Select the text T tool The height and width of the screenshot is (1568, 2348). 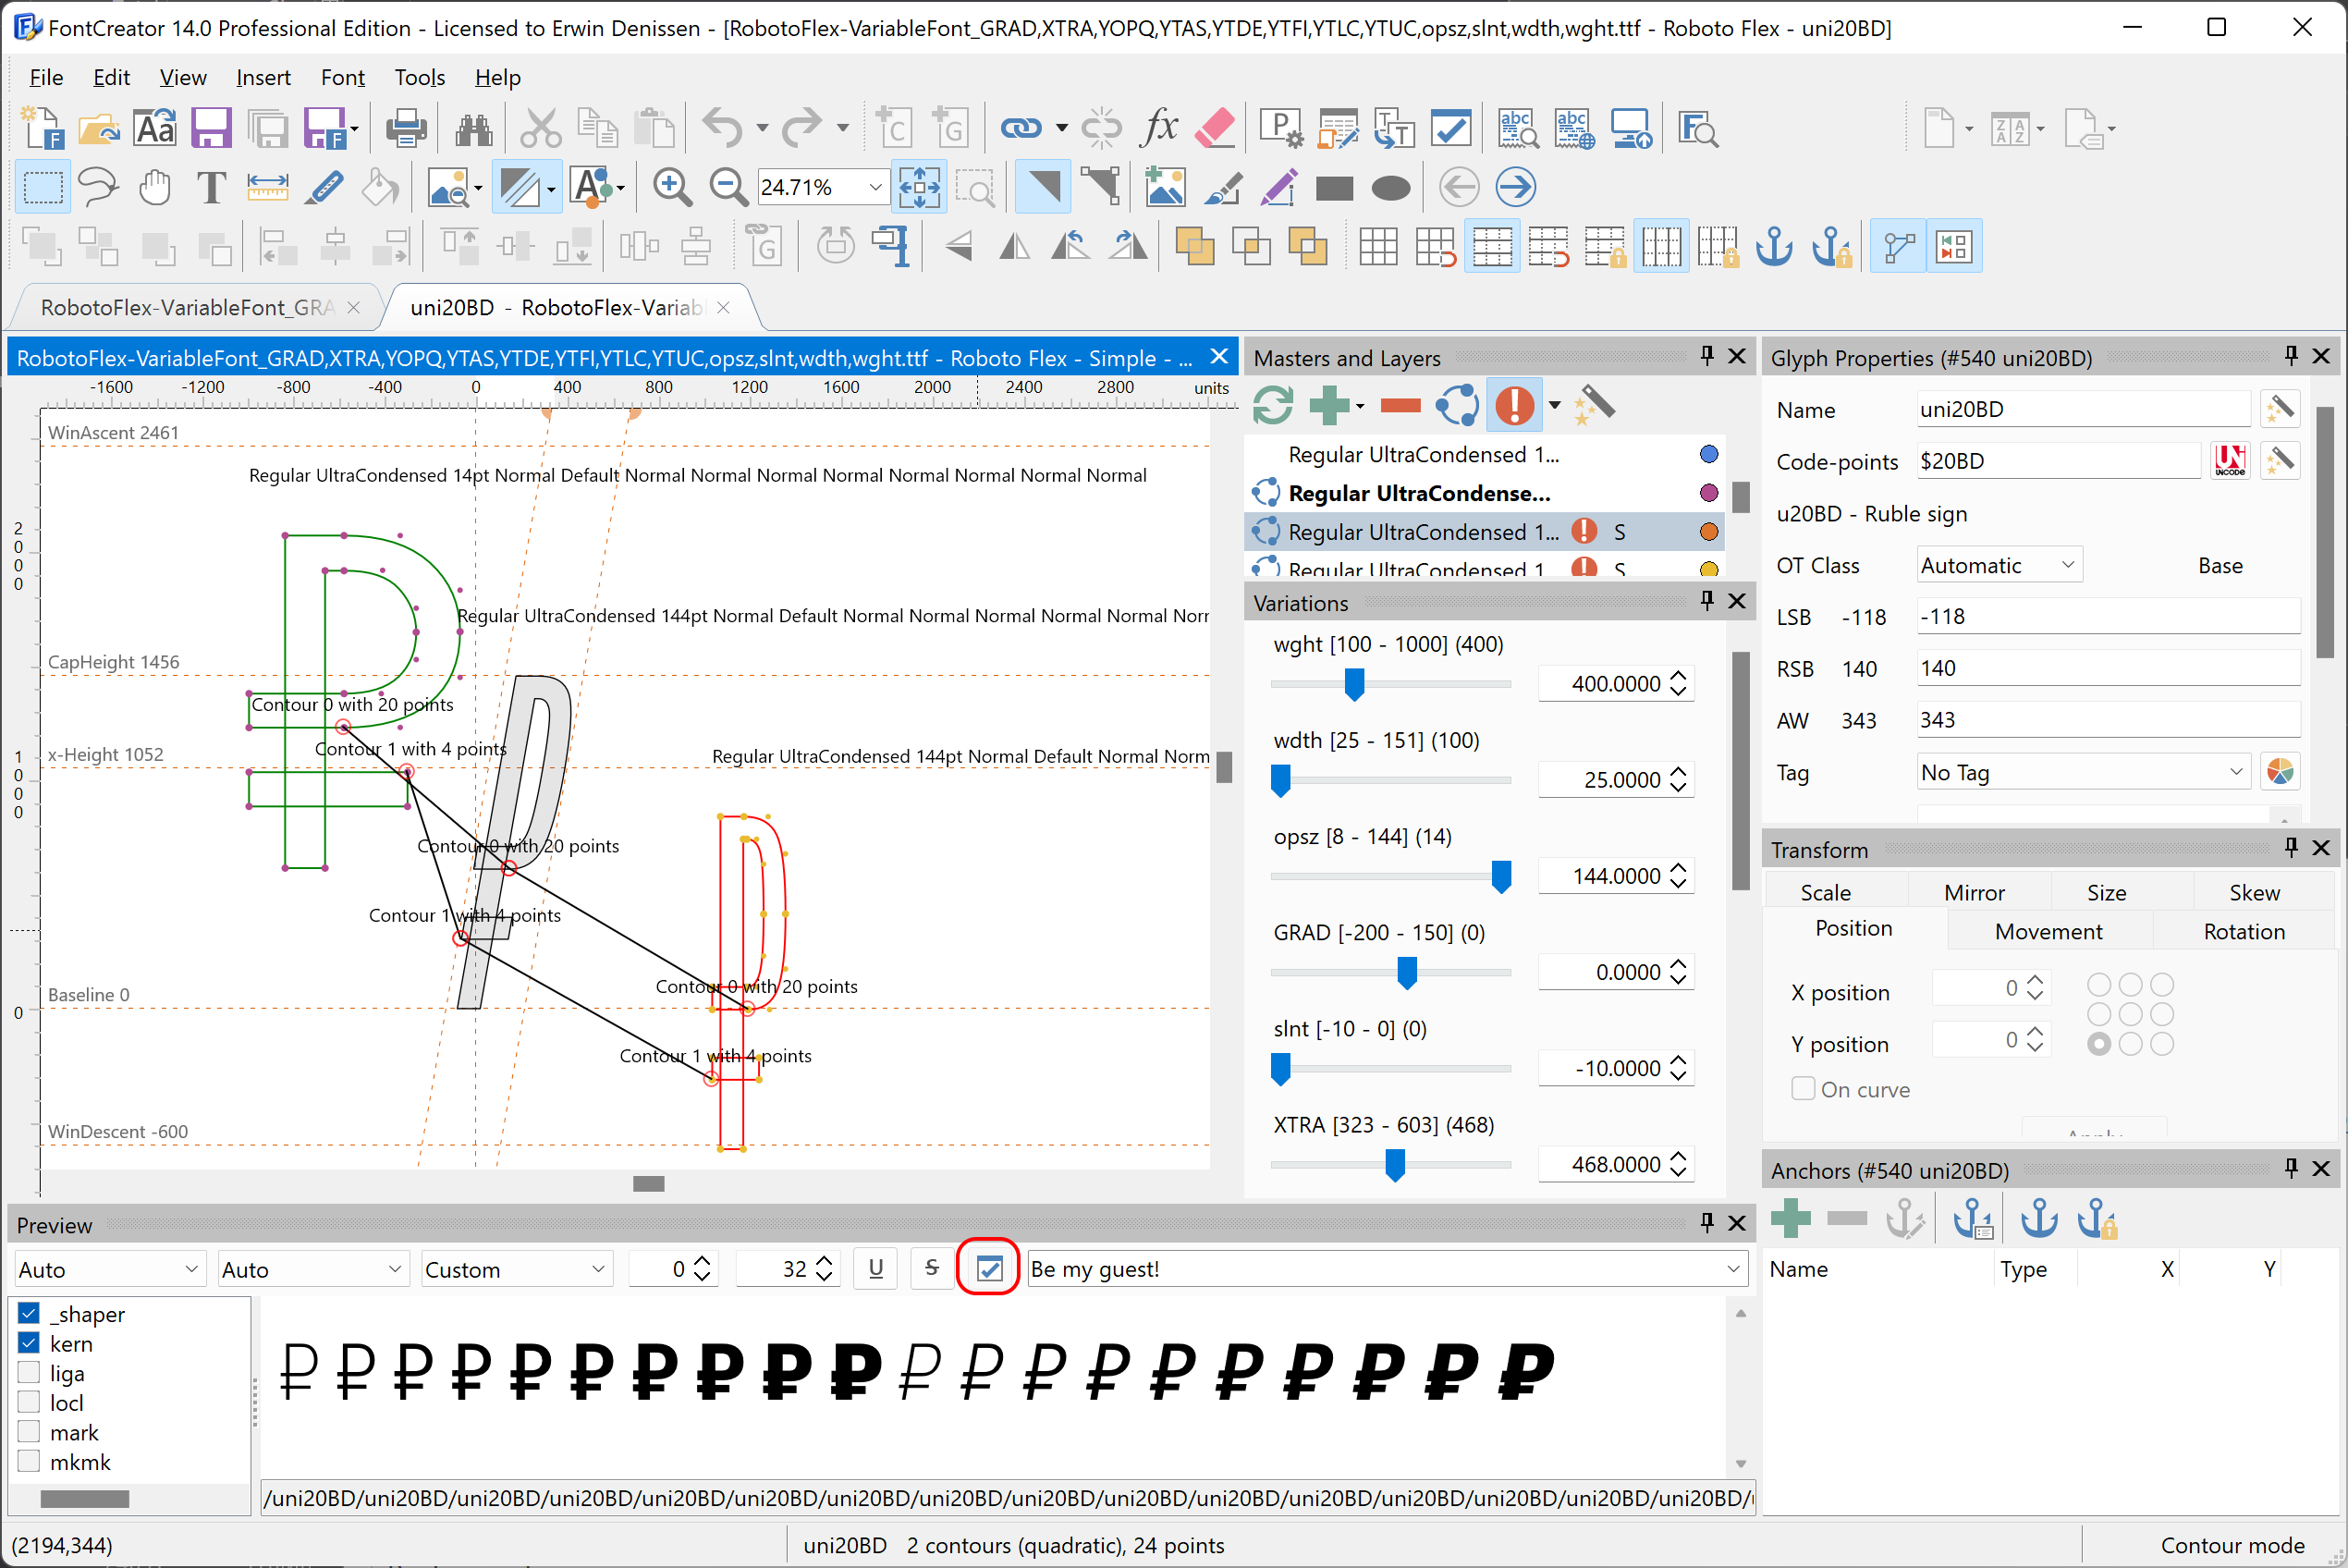[211, 187]
